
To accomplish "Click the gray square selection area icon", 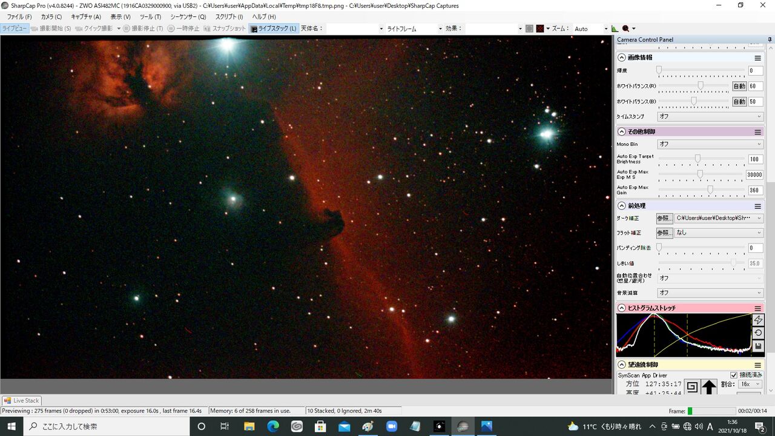I will coord(529,28).
